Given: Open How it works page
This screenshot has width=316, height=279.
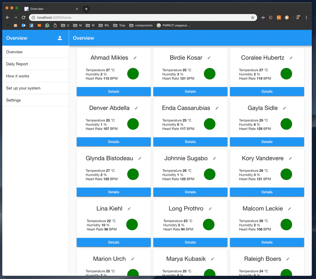Looking at the screenshot, I should tap(36, 76).
